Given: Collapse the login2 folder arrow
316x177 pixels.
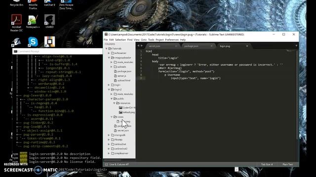Looking at the screenshot, I should [x=109, y=89].
